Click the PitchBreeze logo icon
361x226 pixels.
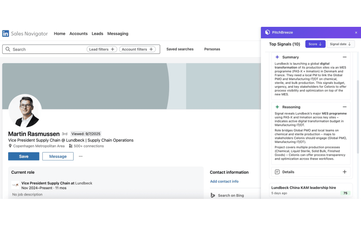pyautogui.click(x=267, y=32)
